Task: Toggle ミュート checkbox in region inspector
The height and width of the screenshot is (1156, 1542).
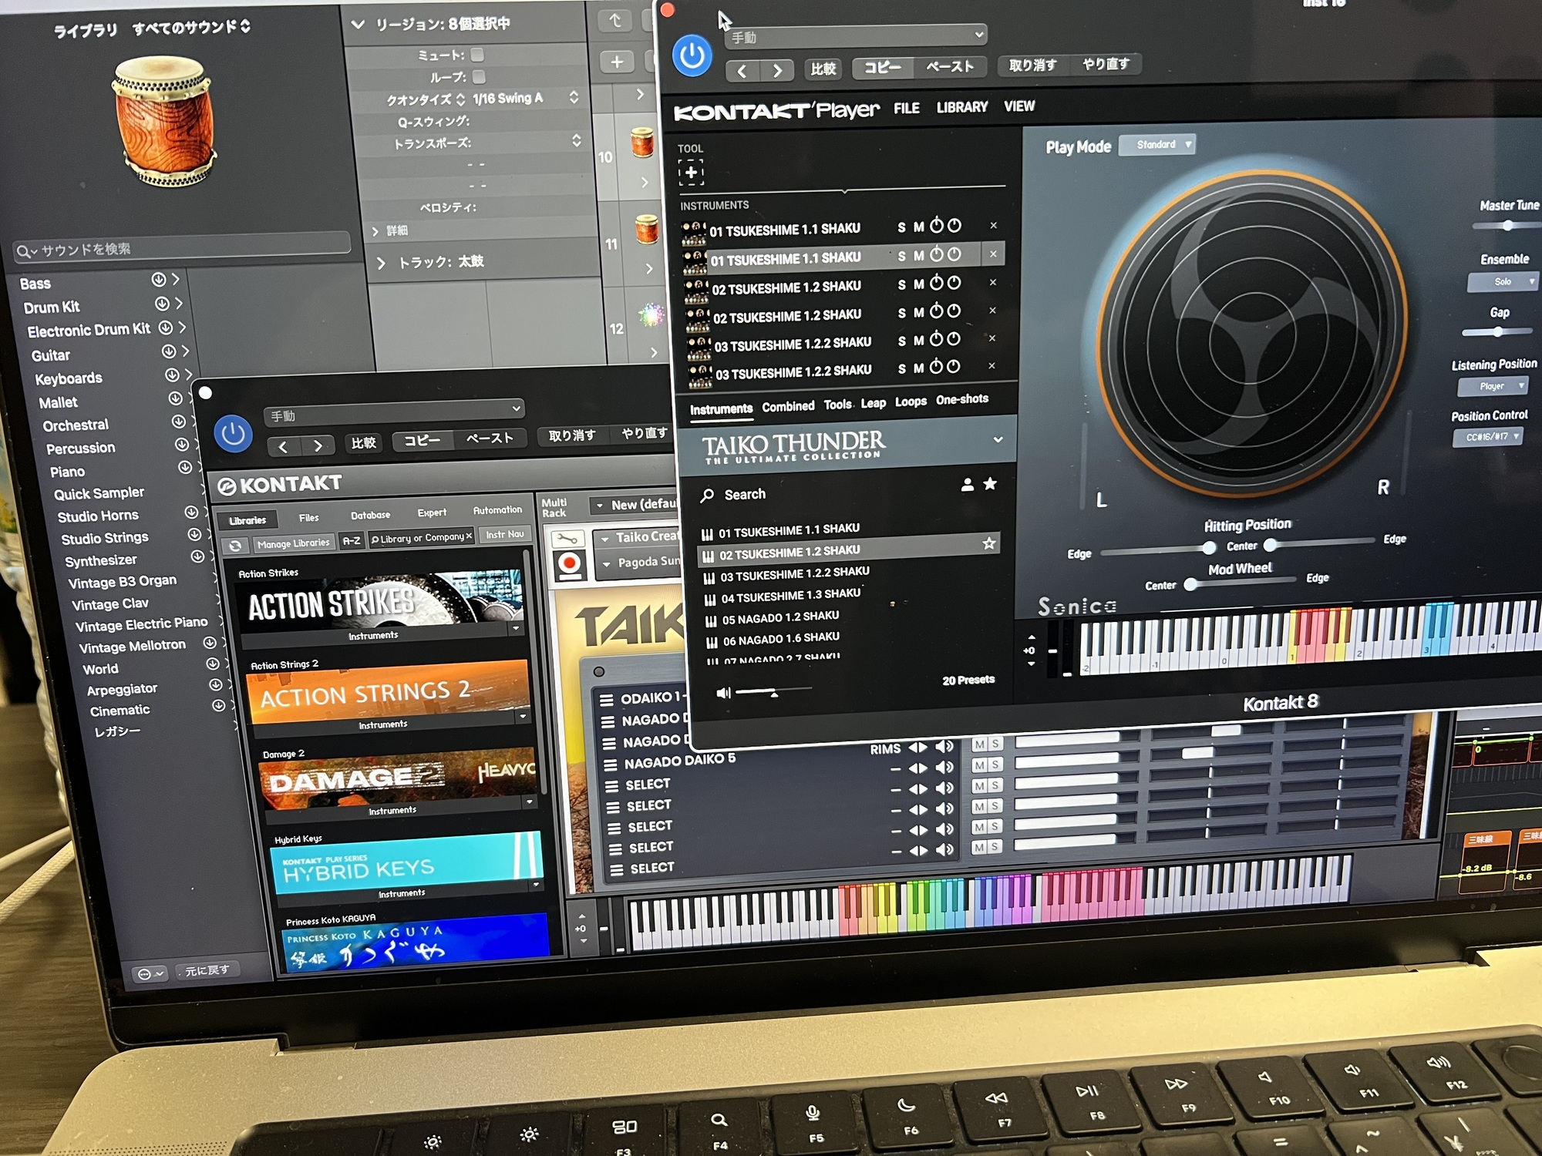Action: coord(477,55)
